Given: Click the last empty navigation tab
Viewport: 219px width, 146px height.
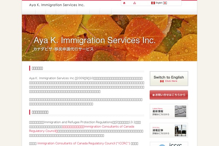Looking at the screenshot, I should pos(106,12).
